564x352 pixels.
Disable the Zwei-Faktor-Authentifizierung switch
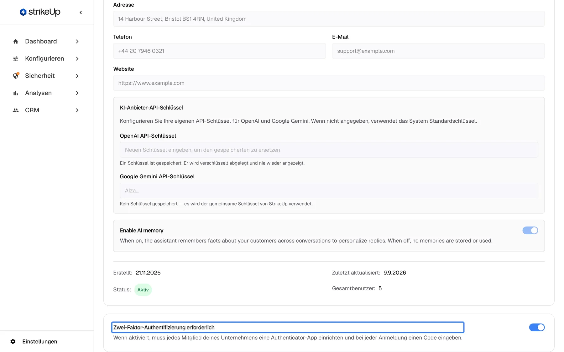pos(537,327)
